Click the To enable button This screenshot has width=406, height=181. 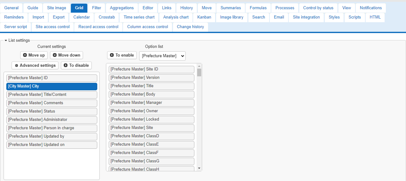tap(122, 55)
